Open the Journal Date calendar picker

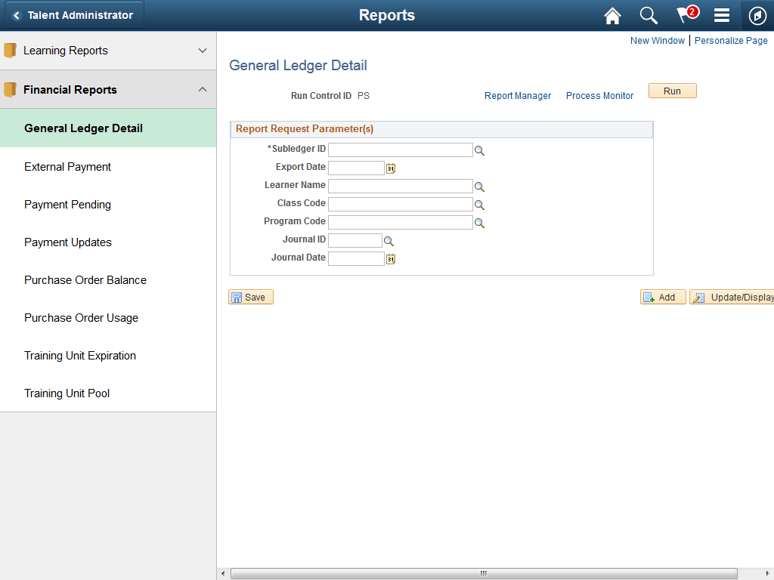(x=390, y=258)
